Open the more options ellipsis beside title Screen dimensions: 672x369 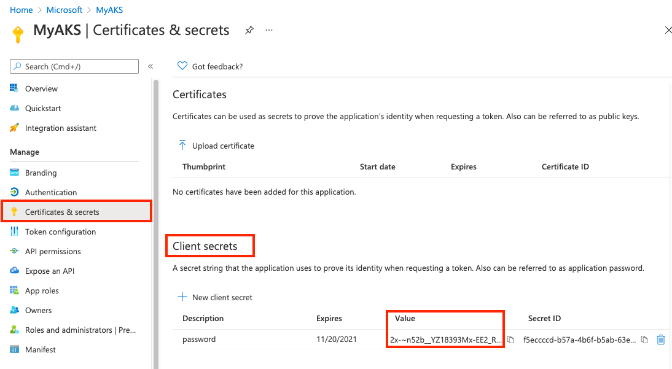tap(269, 30)
